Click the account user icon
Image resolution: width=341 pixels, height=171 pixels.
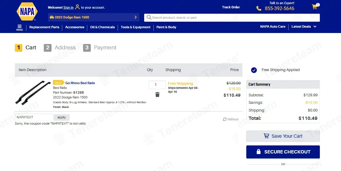(77, 7)
